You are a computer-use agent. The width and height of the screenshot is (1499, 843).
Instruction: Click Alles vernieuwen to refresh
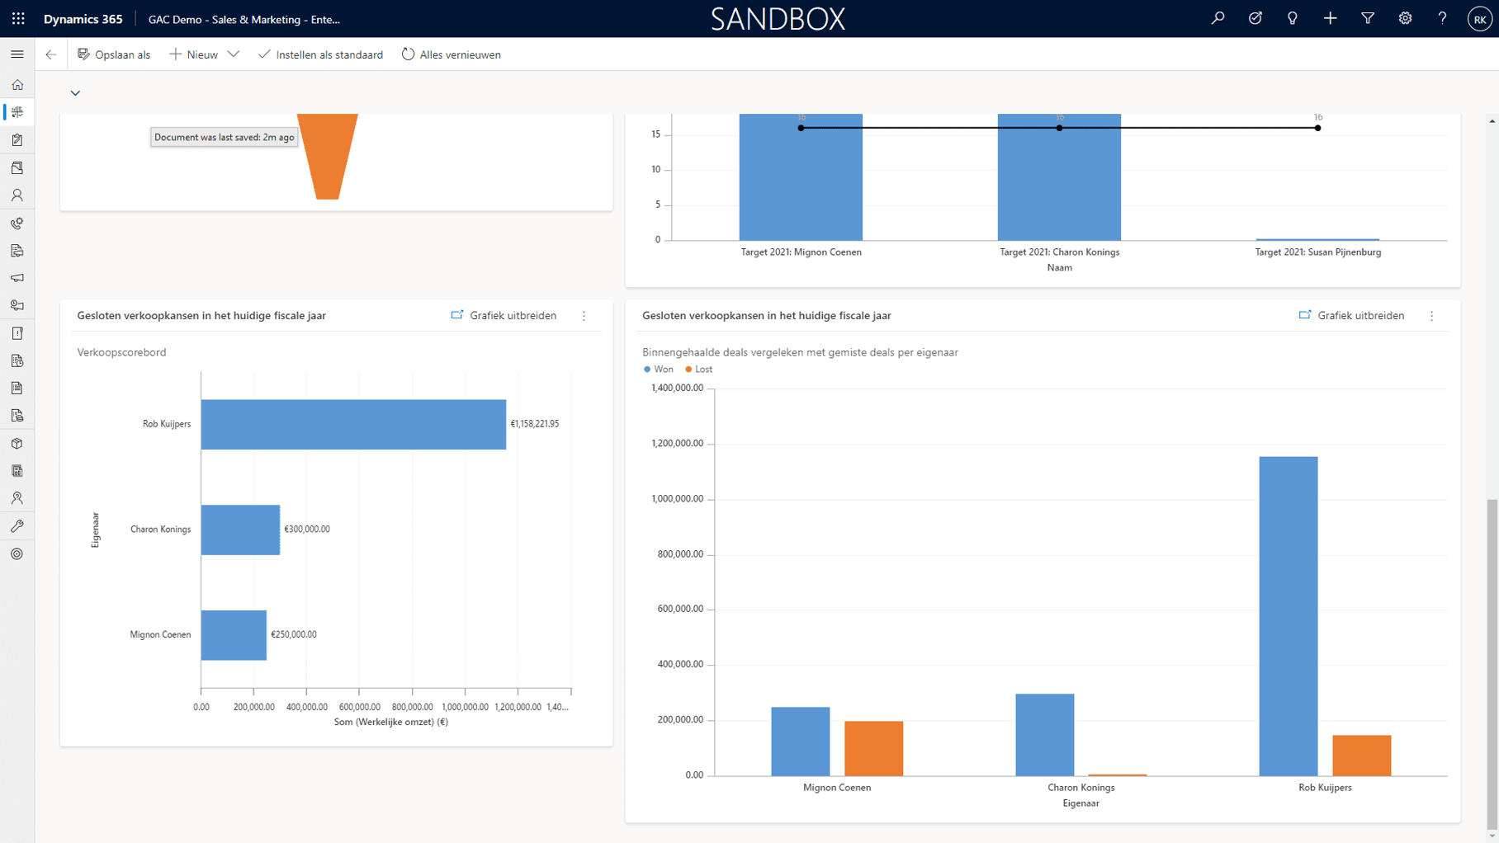pos(452,54)
